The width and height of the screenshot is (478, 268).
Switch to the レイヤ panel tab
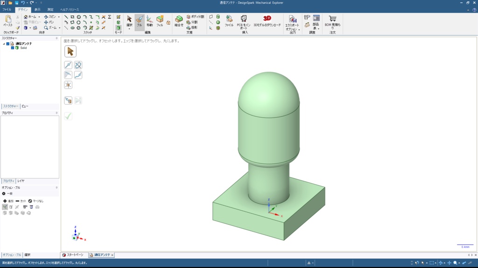21,181
